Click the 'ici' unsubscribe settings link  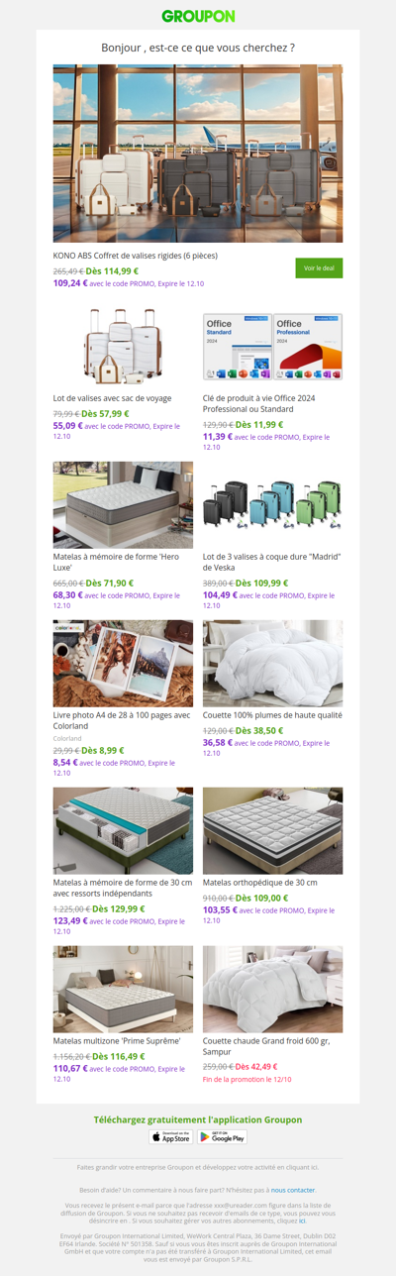[302, 1222]
